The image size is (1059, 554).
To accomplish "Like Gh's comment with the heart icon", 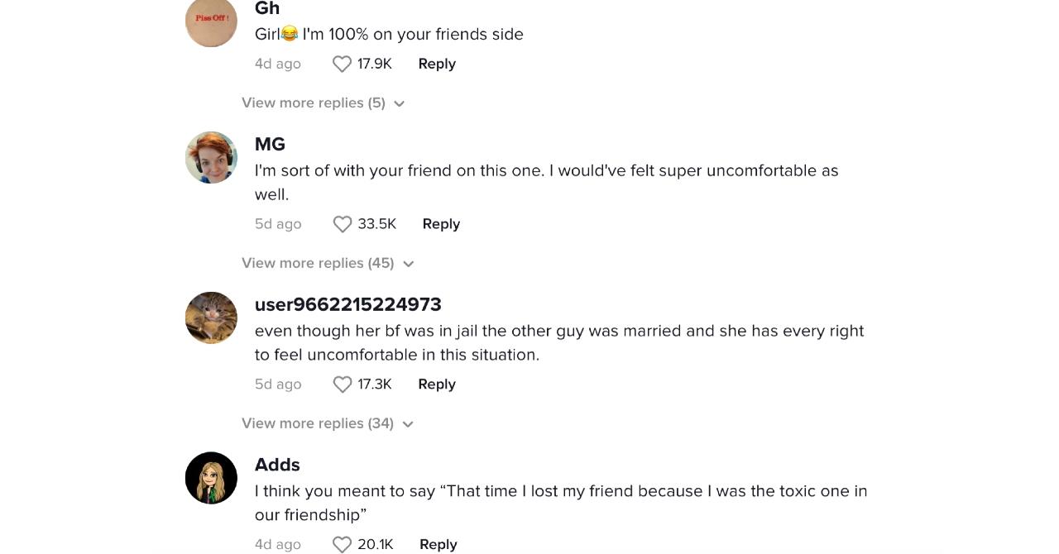I will 342,64.
